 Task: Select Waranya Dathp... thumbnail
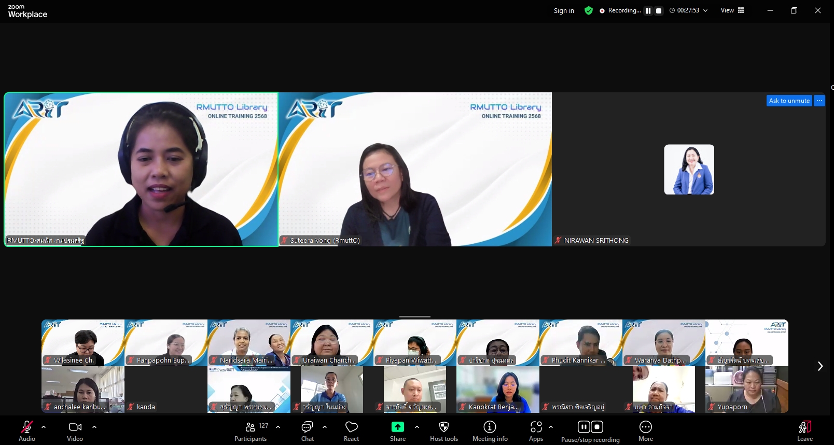click(664, 343)
